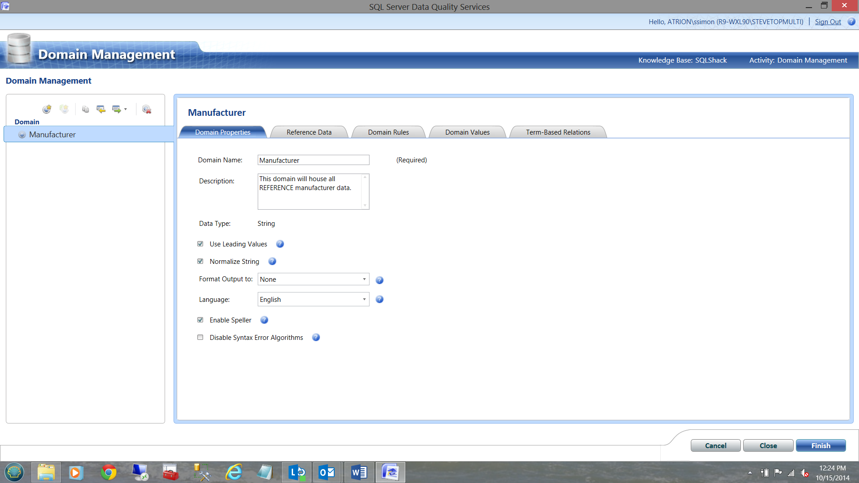
Task: Open the Export Domain dropdown arrow
Action: [125, 109]
